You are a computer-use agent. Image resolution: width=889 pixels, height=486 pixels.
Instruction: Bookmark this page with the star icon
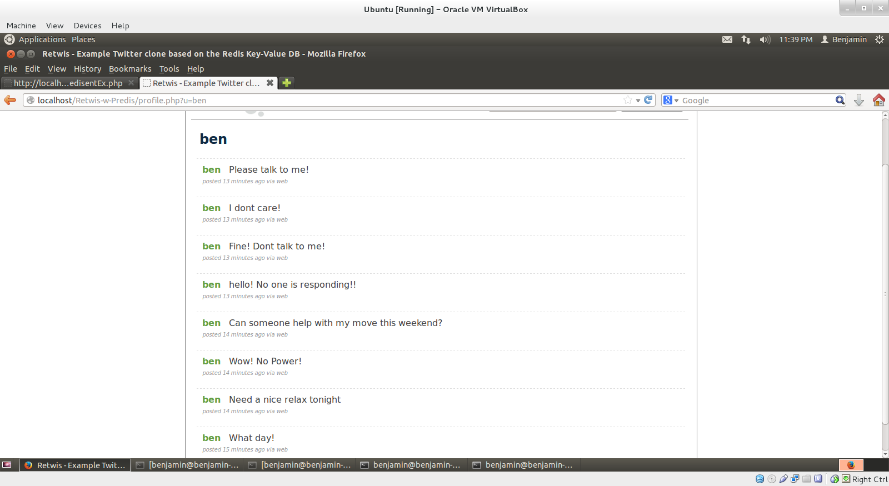[628, 100]
